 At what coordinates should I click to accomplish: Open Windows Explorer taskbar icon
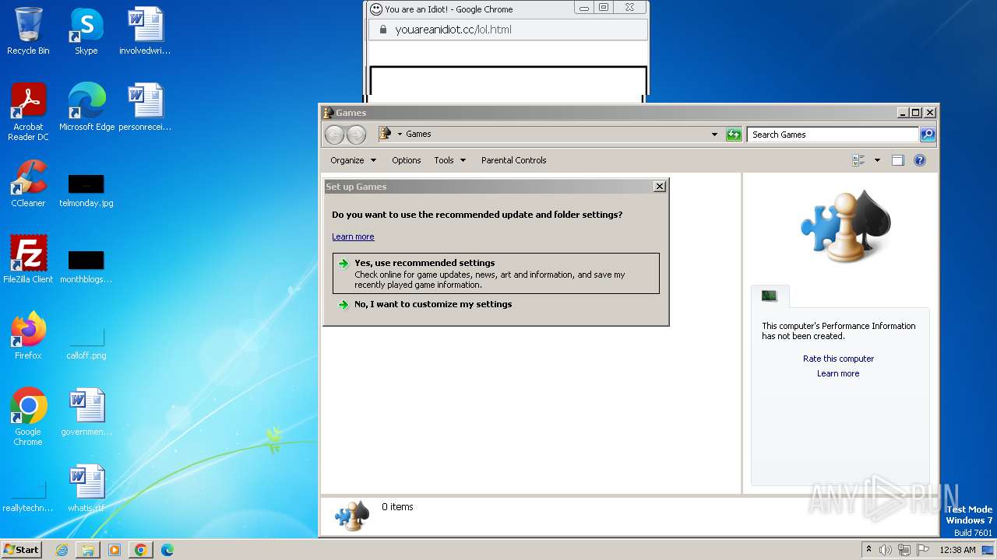pos(88,550)
